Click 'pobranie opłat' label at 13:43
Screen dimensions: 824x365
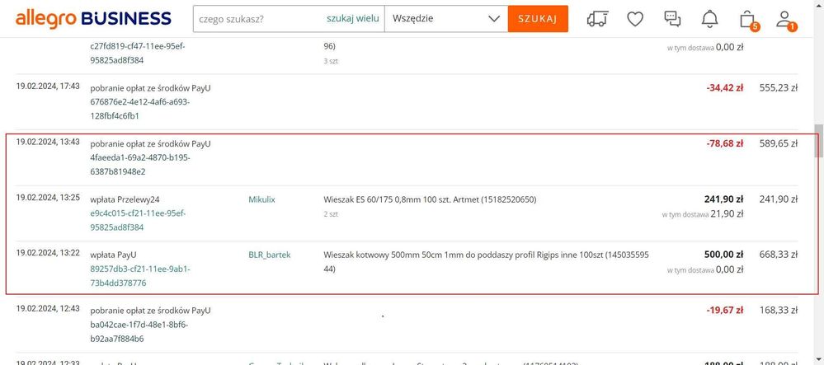150,144
